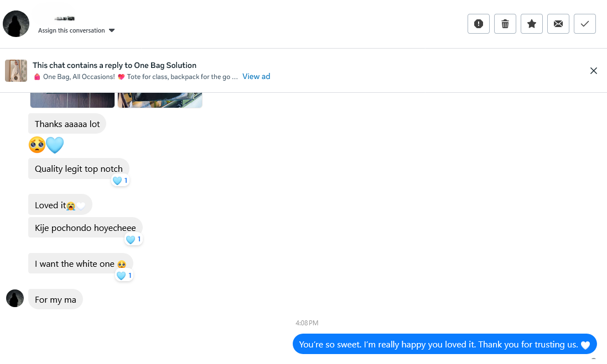Open the left shared photo in chat

point(72,101)
